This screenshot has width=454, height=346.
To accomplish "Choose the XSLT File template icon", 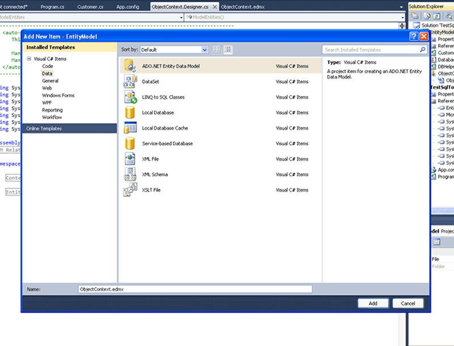I will 130,190.
